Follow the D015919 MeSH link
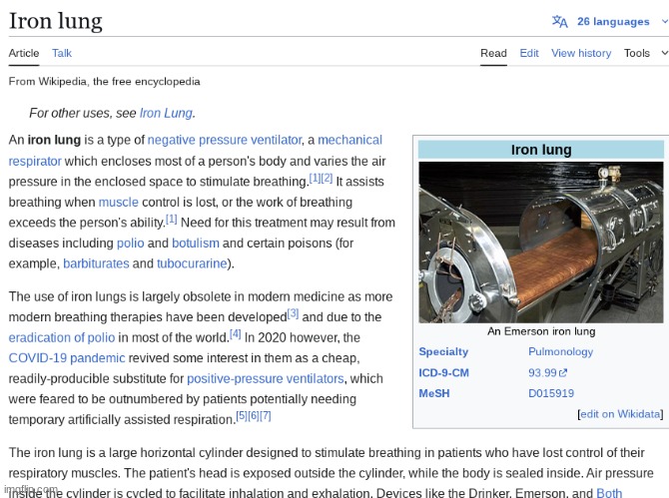669x498 pixels. tap(551, 393)
